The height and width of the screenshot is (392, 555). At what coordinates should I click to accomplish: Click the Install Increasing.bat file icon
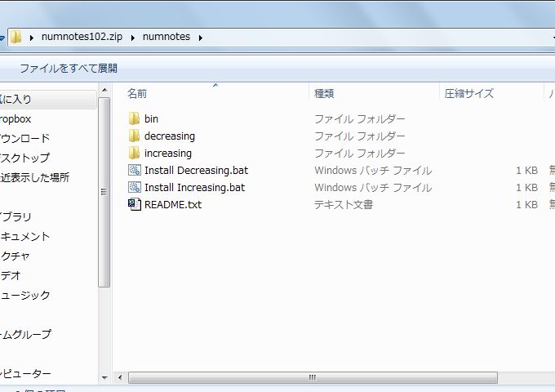pyautogui.click(x=135, y=187)
